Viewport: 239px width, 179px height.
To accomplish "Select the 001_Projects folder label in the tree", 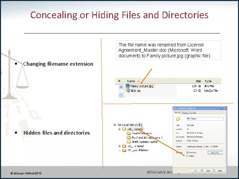I will (x=135, y=129).
